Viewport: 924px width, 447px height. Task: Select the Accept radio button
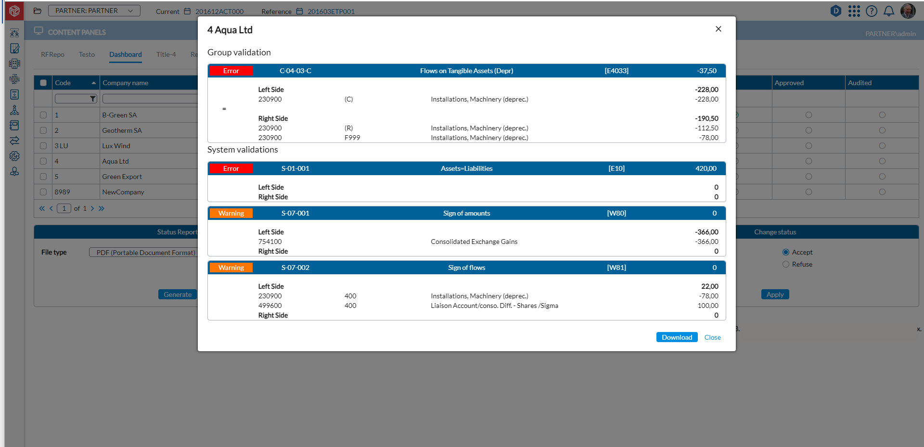tap(786, 252)
